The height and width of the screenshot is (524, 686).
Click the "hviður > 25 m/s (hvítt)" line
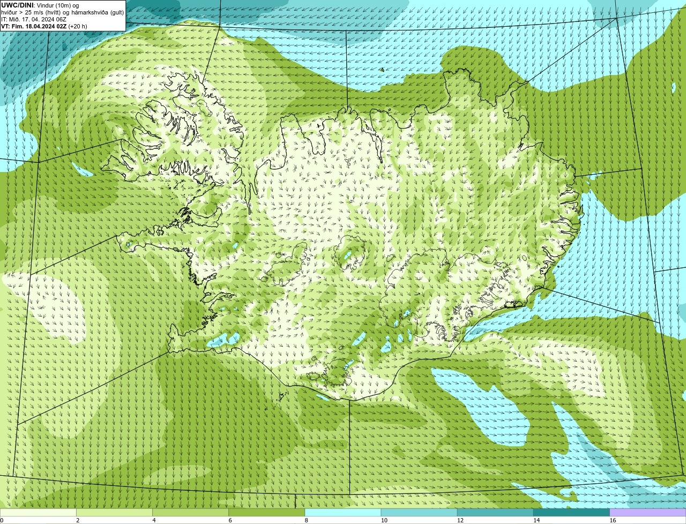(62, 12)
